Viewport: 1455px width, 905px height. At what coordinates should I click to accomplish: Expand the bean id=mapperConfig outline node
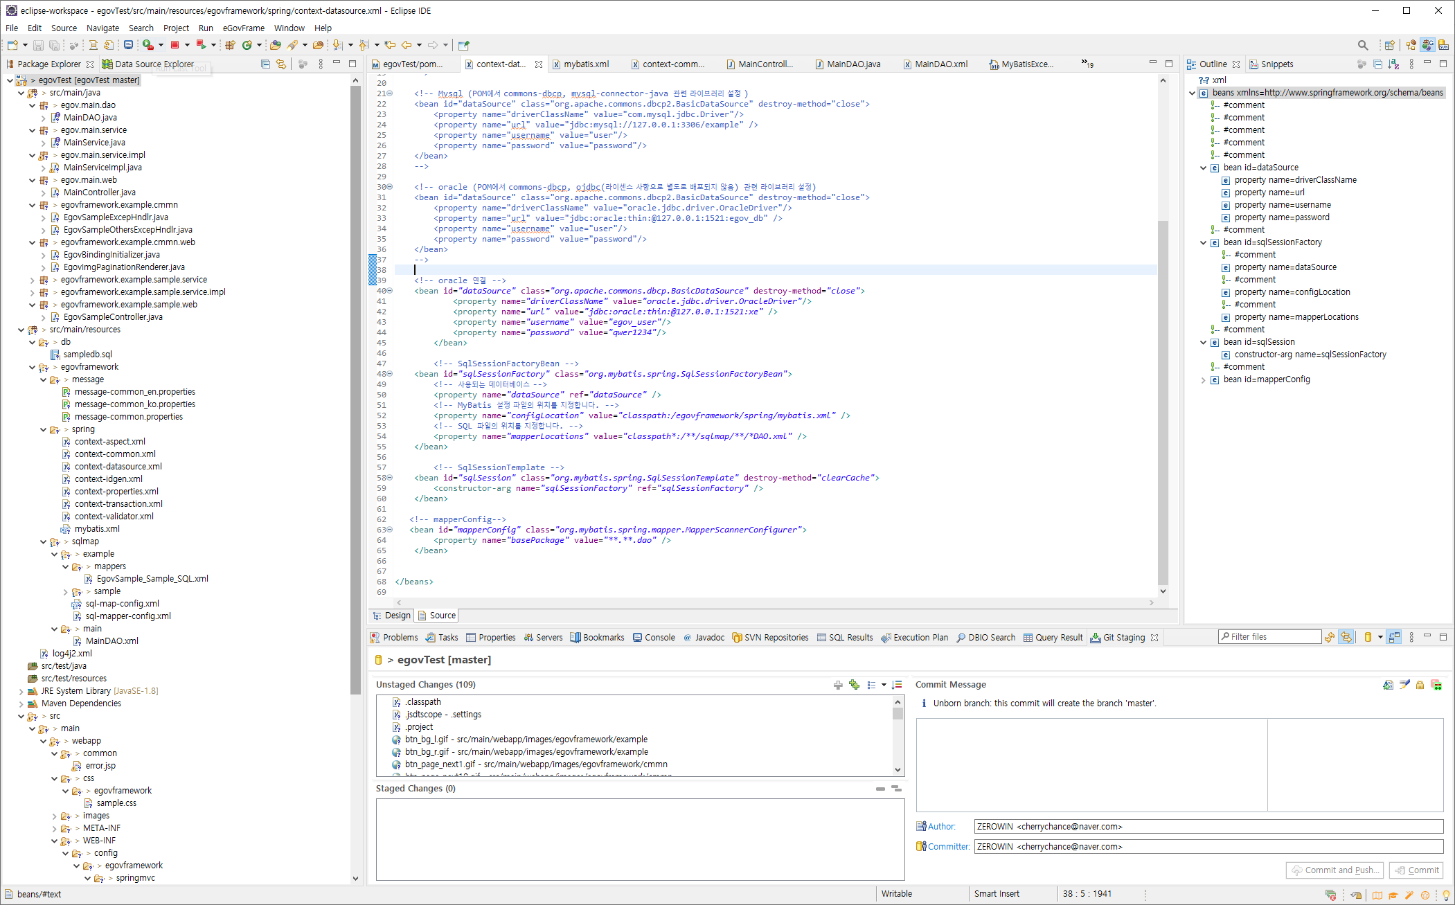click(x=1204, y=379)
